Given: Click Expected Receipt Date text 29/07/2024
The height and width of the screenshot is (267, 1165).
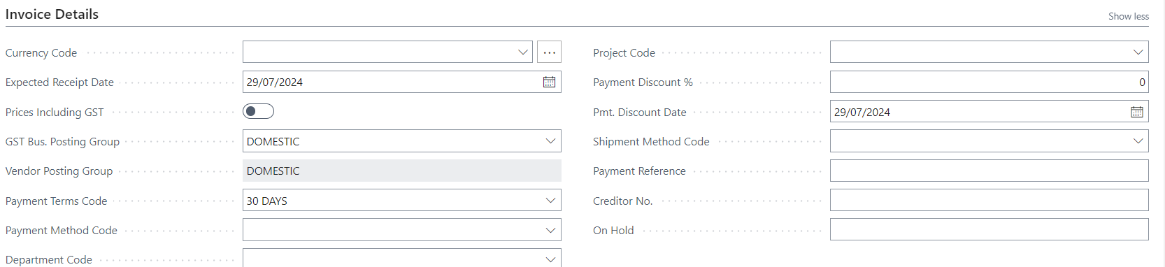Looking at the screenshot, I should (275, 82).
